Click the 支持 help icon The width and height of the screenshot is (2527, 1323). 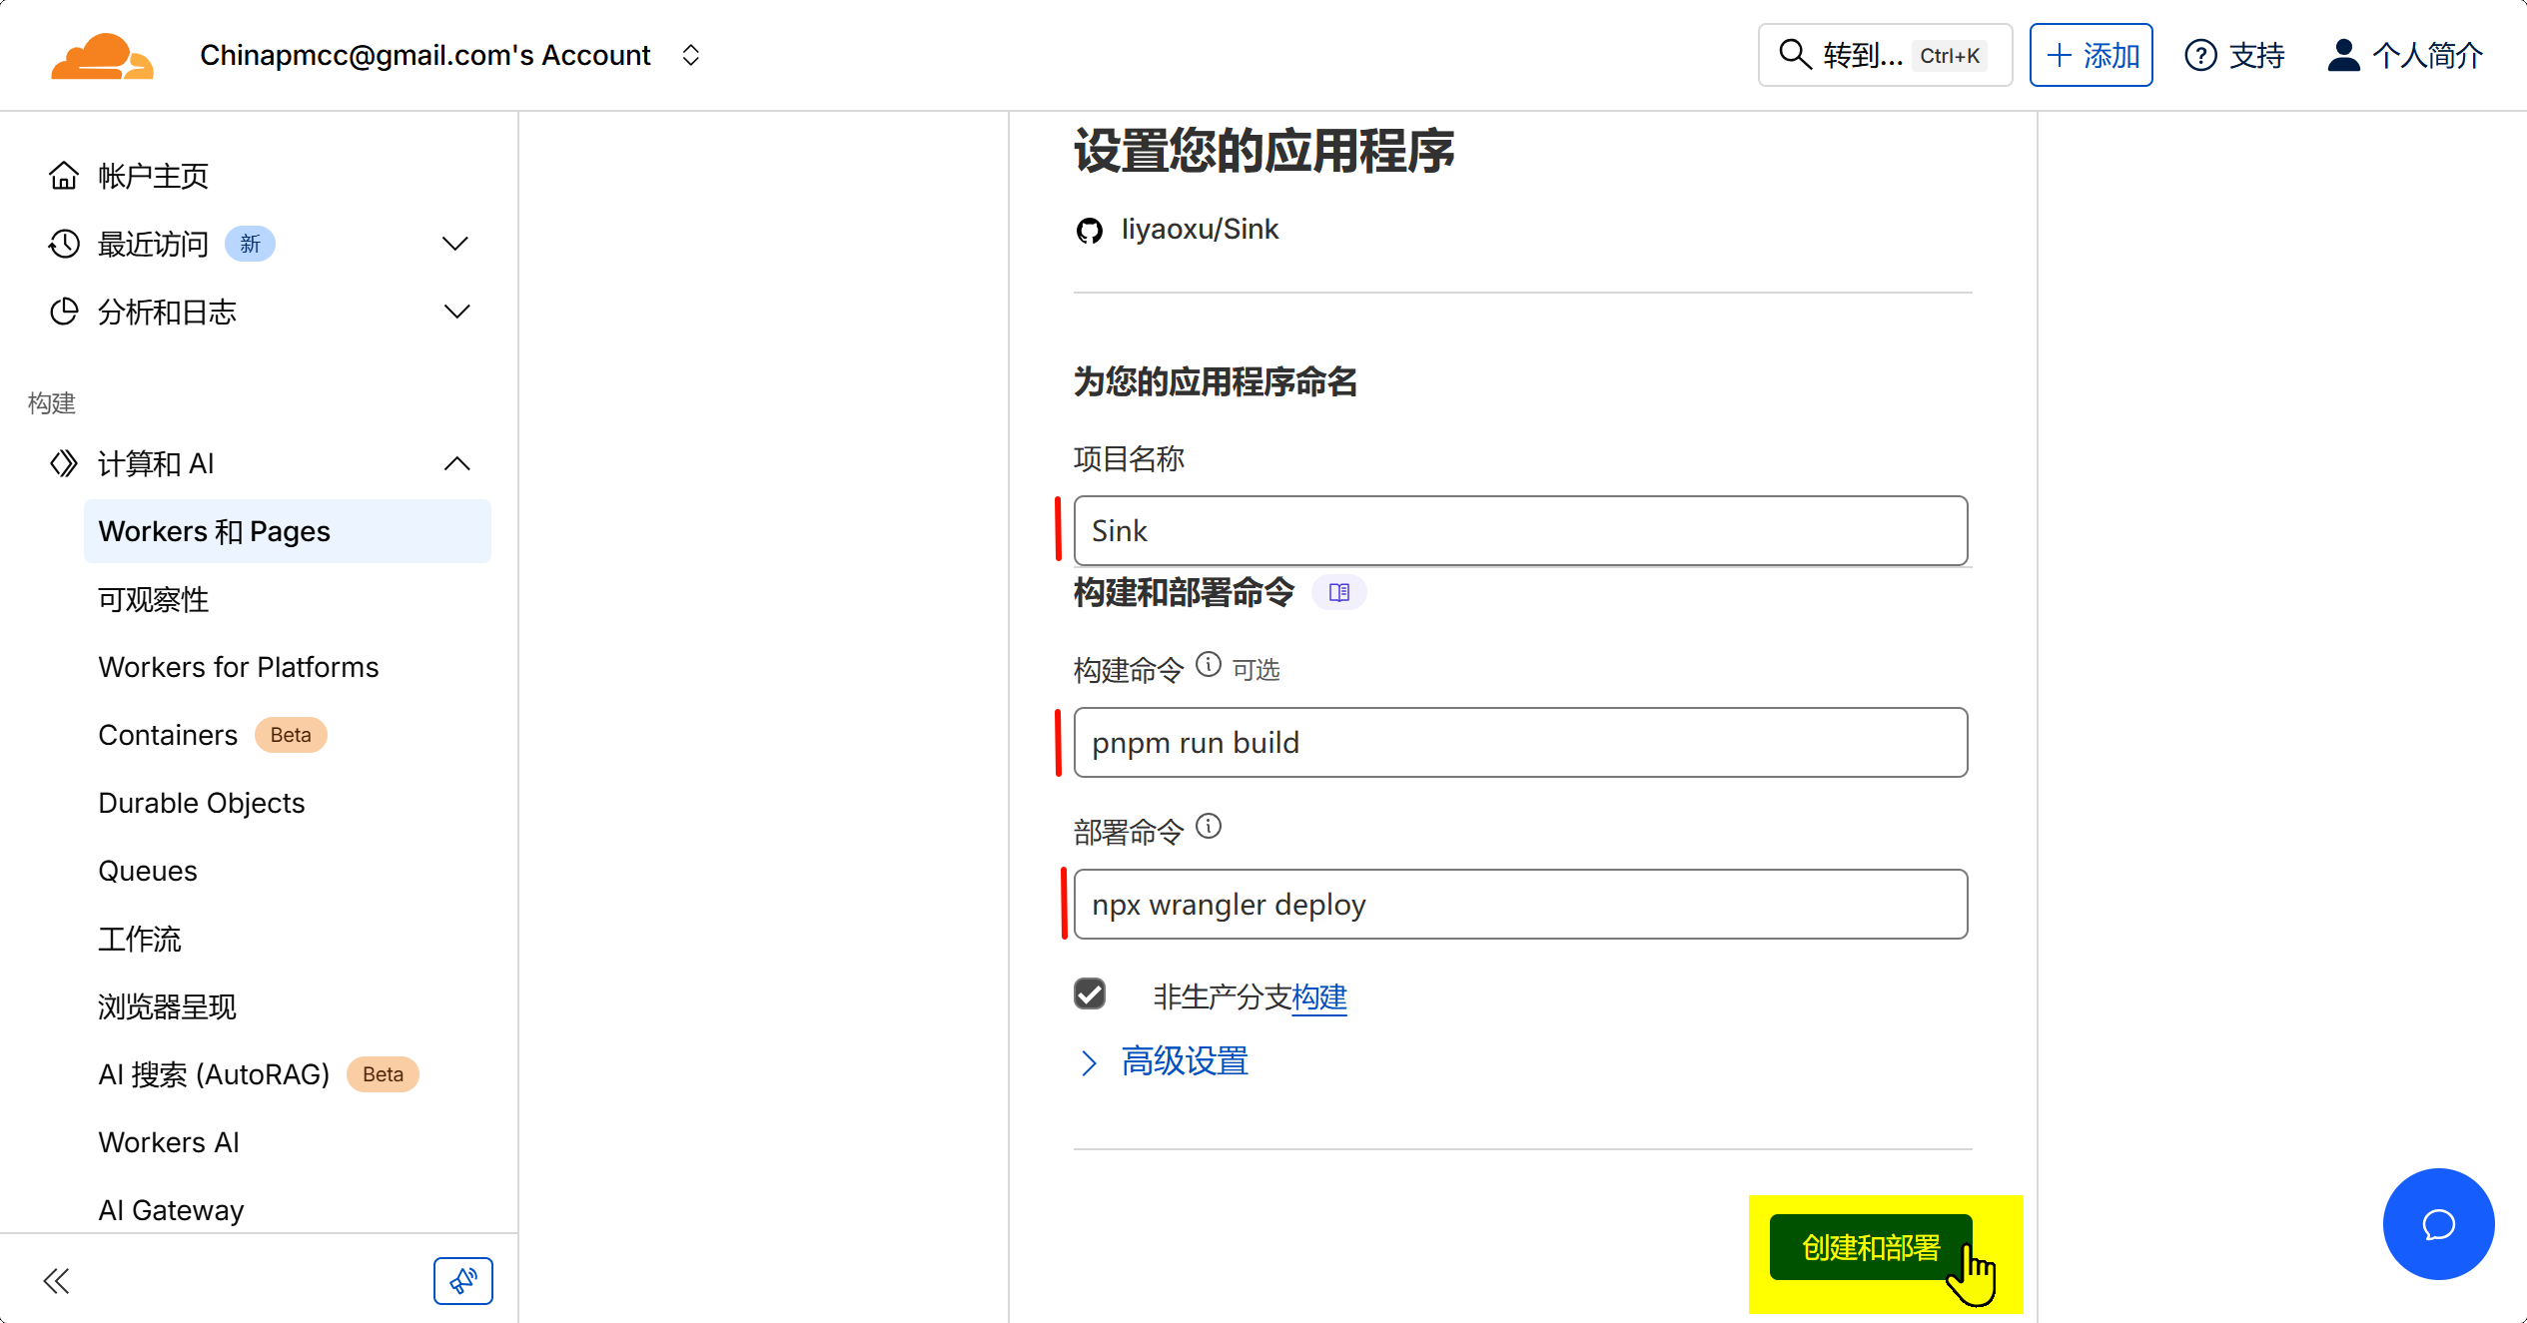(2200, 56)
